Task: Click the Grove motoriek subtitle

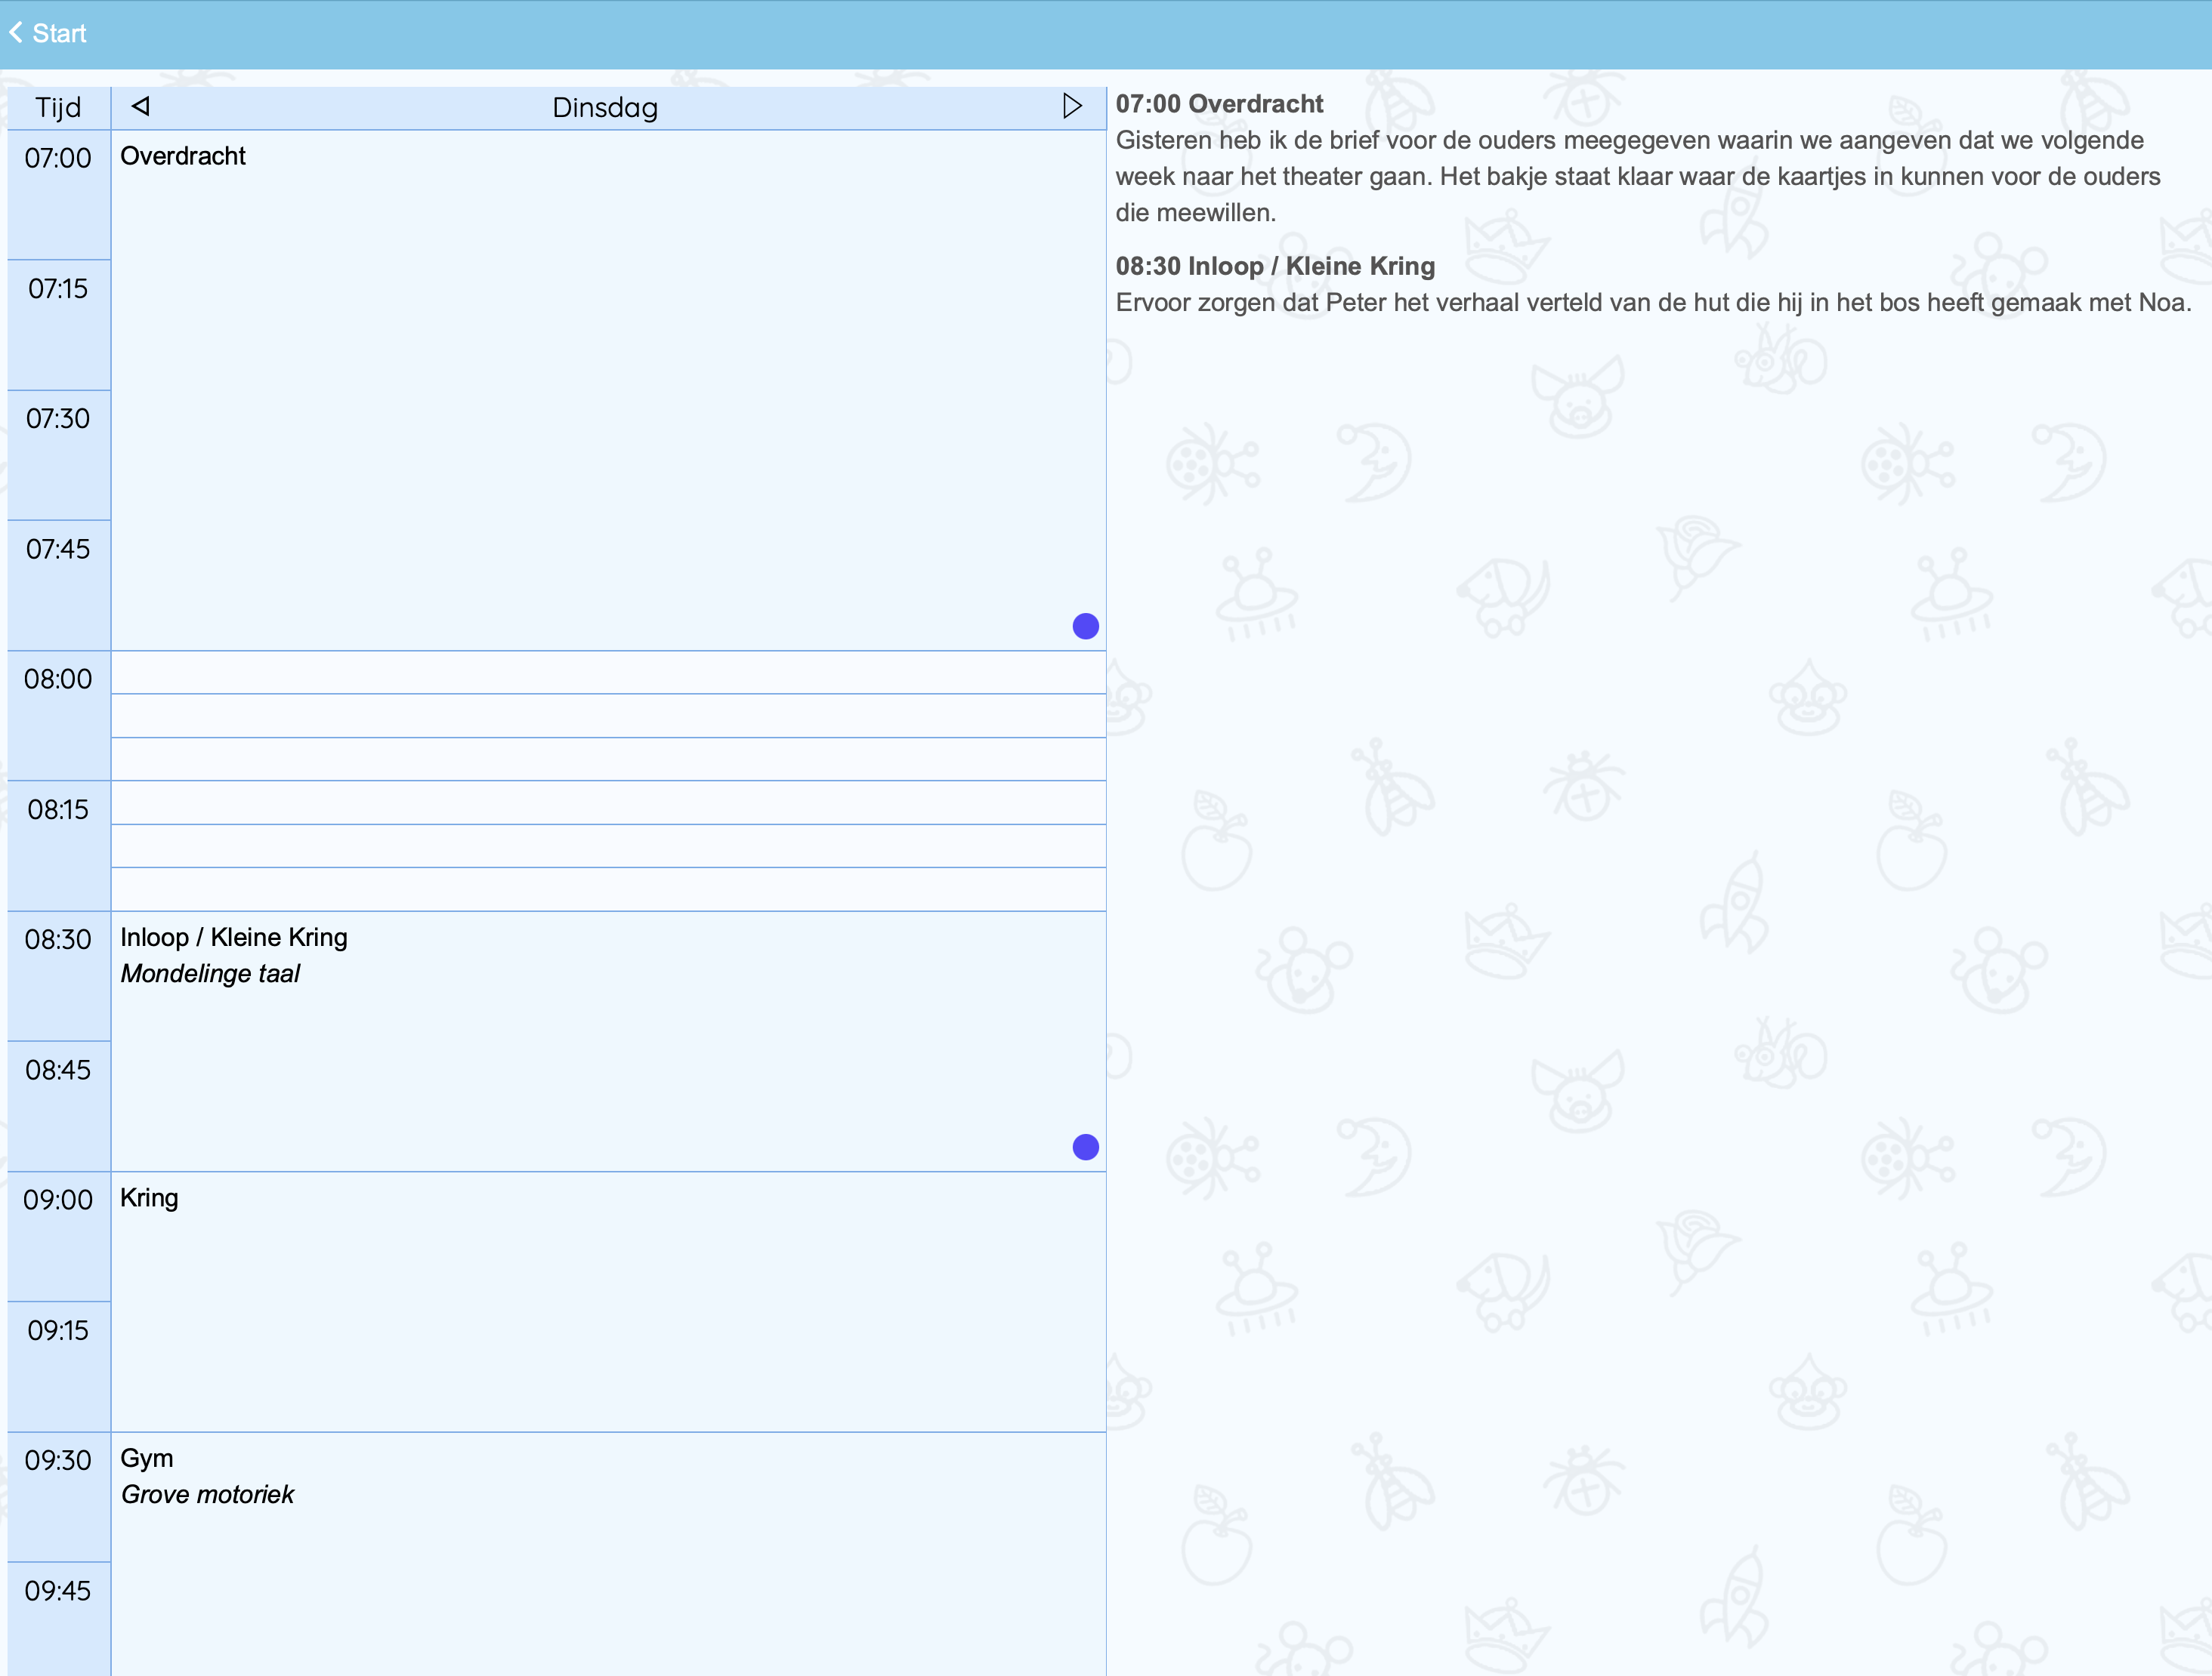Action: coord(207,1494)
